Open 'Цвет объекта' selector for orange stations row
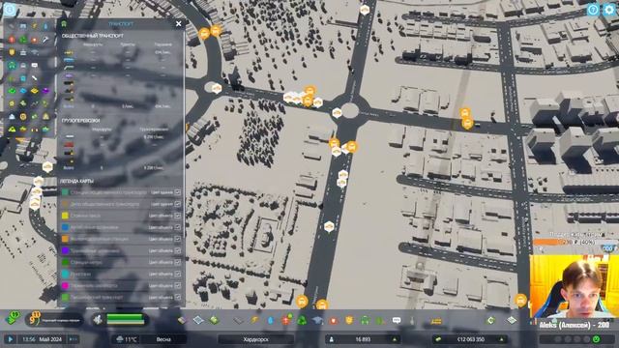619x348 pixels. [161, 239]
